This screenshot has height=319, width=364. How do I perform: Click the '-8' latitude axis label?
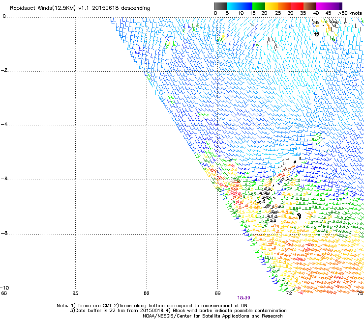[4, 233]
